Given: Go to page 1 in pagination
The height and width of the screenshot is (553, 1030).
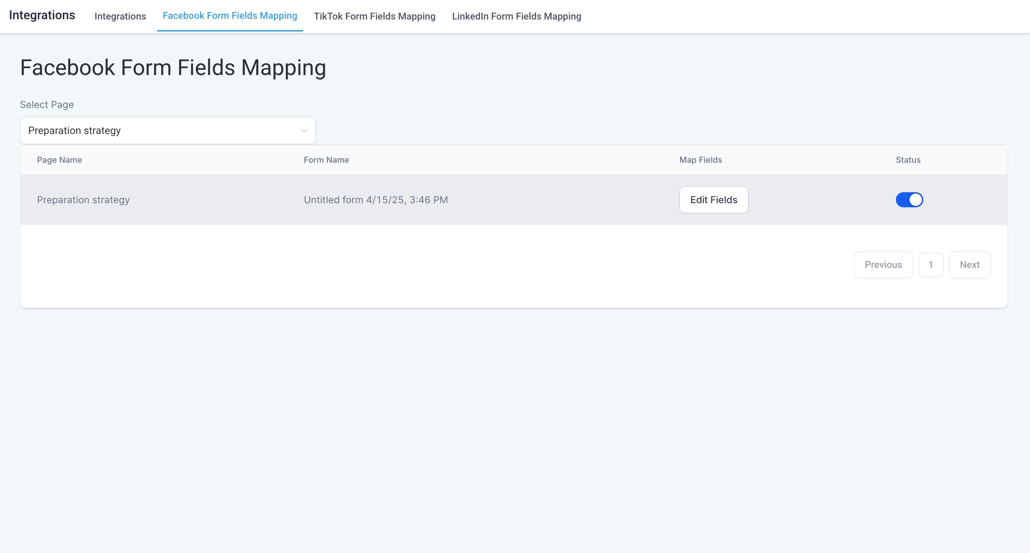Looking at the screenshot, I should pos(930,265).
